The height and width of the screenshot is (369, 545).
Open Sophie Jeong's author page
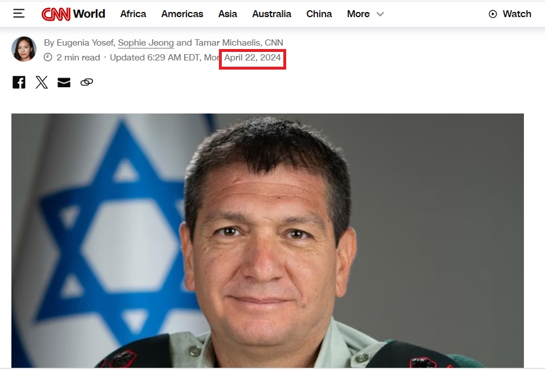click(146, 43)
